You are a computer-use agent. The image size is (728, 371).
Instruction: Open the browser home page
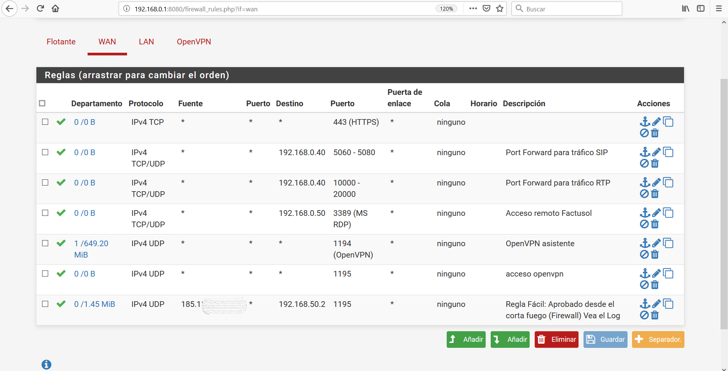click(x=55, y=8)
